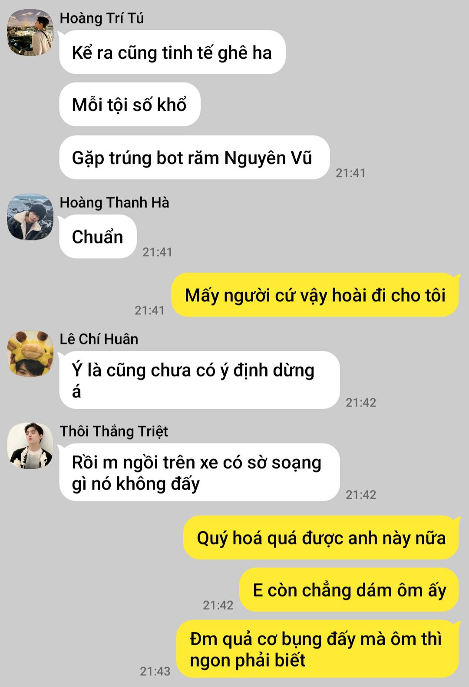Click the sender name Thôi Thắng Triệt
The height and width of the screenshot is (687, 469).
click(114, 431)
